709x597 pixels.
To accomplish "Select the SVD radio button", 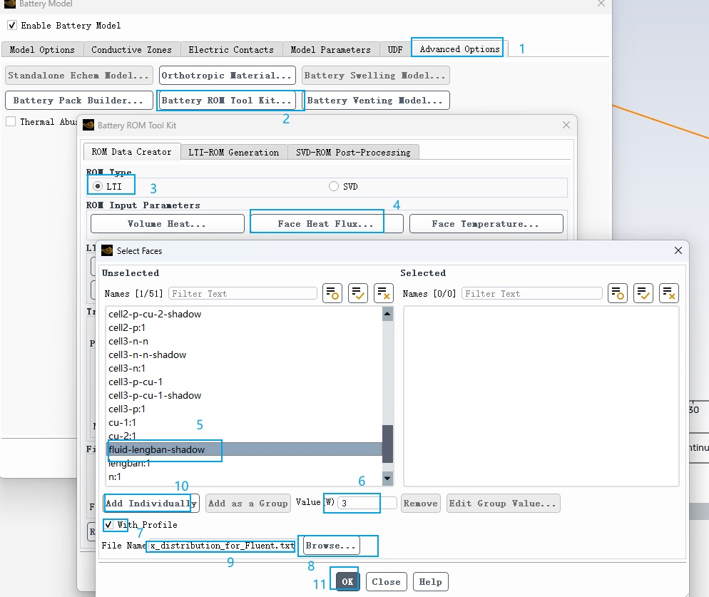I will click(x=334, y=187).
